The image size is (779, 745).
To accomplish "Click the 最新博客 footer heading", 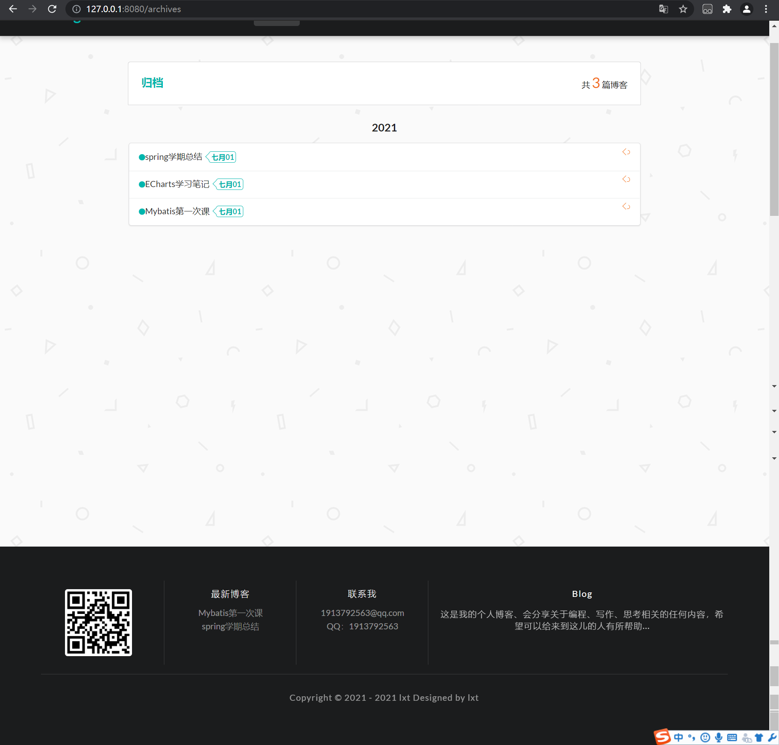I will (x=230, y=594).
